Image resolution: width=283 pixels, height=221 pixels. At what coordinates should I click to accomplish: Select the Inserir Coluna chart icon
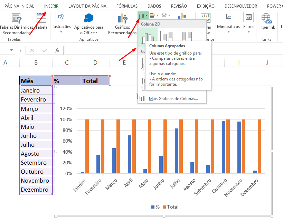pos(141,16)
